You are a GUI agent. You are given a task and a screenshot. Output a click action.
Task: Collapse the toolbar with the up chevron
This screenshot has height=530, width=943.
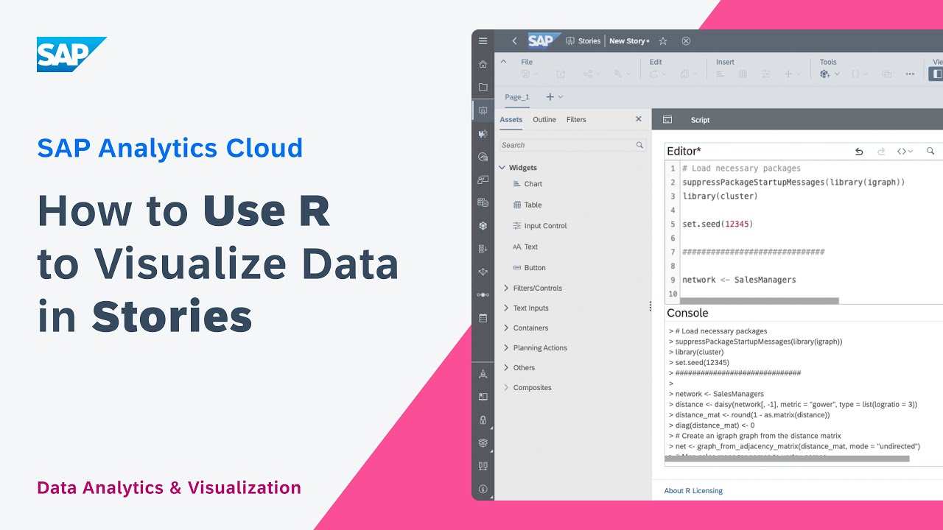pyautogui.click(x=504, y=62)
